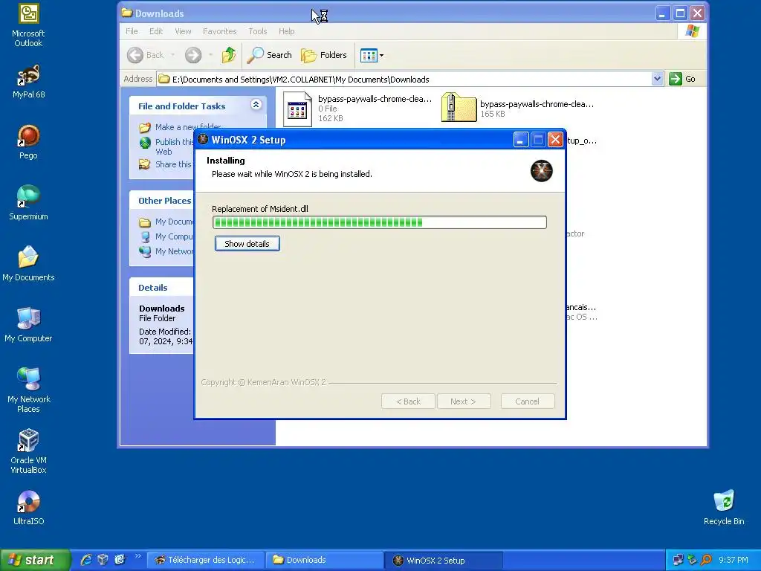Screen dimensions: 761x571
Task: Launch Internet Explorer from Quick Launch
Action: pyautogui.click(x=86, y=560)
